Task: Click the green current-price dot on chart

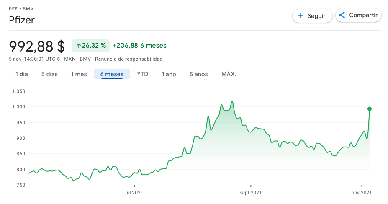Action: (x=370, y=108)
